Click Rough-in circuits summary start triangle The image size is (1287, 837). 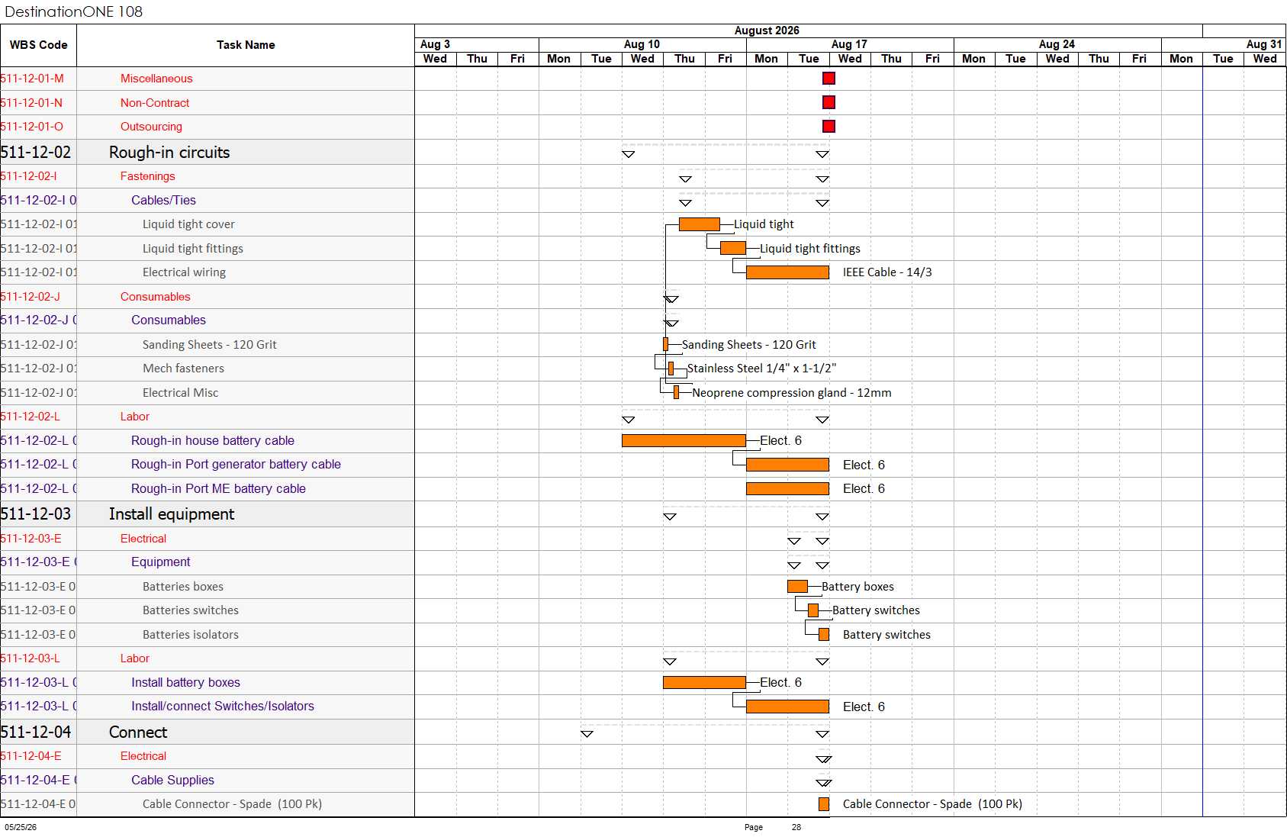pyautogui.click(x=628, y=154)
